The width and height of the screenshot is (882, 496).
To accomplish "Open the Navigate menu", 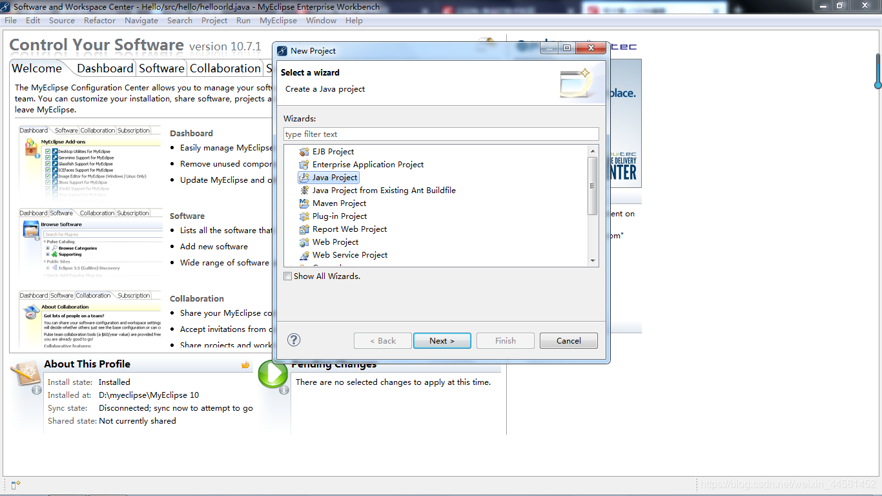I will pos(141,20).
